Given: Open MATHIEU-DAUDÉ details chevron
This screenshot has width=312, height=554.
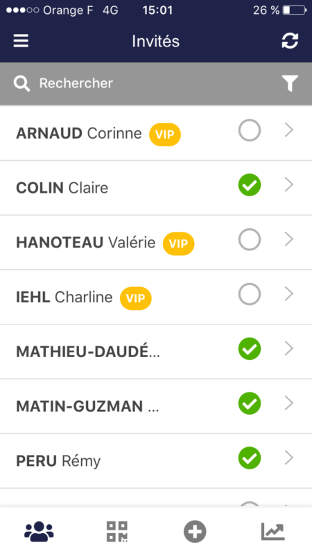Looking at the screenshot, I should coord(289,349).
